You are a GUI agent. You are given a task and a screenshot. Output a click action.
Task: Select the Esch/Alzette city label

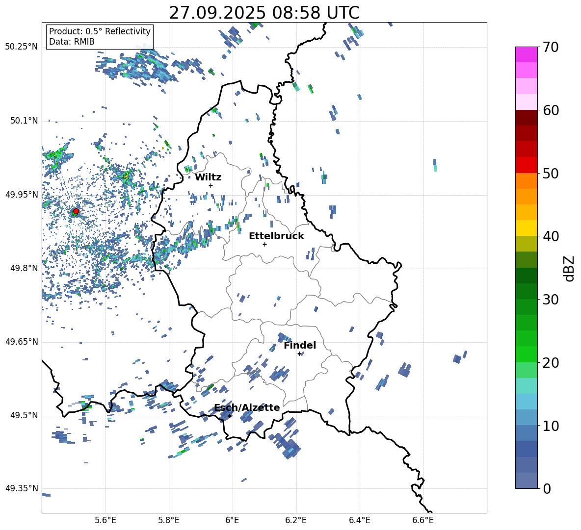pos(247,407)
